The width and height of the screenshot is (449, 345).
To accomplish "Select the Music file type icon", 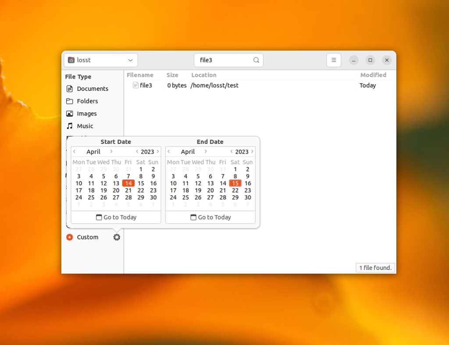I will click(69, 126).
